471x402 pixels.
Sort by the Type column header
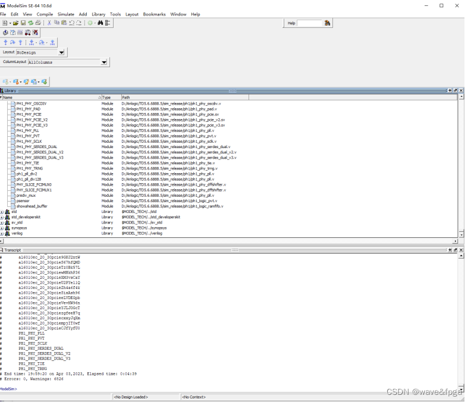[x=111, y=98]
